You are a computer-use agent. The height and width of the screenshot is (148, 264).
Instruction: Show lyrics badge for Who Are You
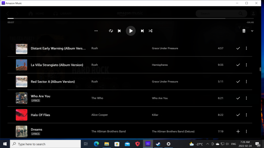[36, 100]
